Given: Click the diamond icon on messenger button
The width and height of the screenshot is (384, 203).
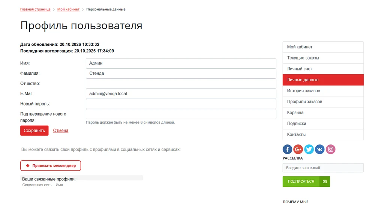Looking at the screenshot, I should (x=28, y=166).
